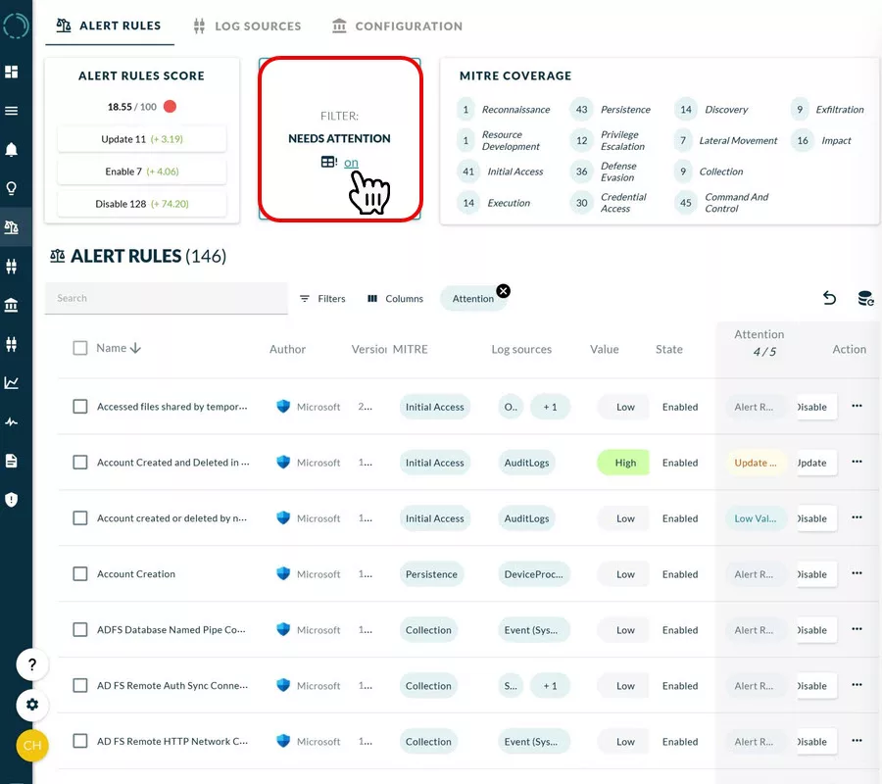Open the bank building configuration sidebar icon

tap(11, 306)
